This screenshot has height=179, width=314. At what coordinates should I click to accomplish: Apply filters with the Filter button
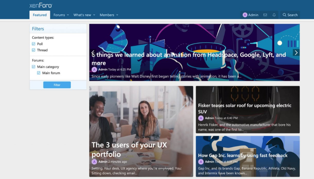click(x=57, y=85)
